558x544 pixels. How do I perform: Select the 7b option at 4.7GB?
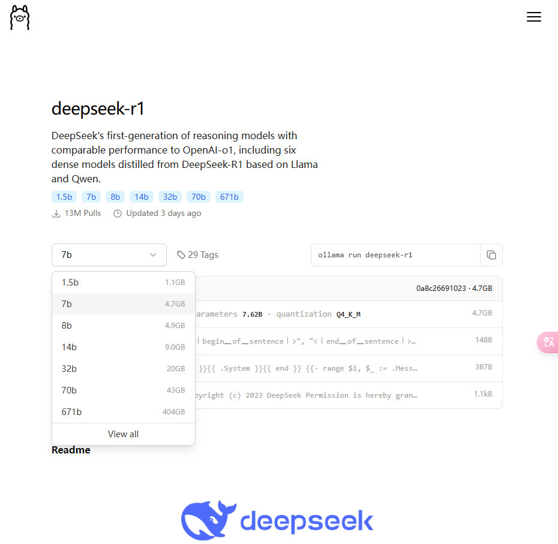pos(124,304)
